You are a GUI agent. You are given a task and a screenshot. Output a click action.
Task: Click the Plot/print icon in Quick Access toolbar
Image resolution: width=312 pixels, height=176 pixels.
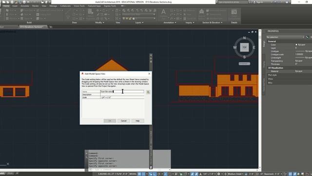[24, 2]
